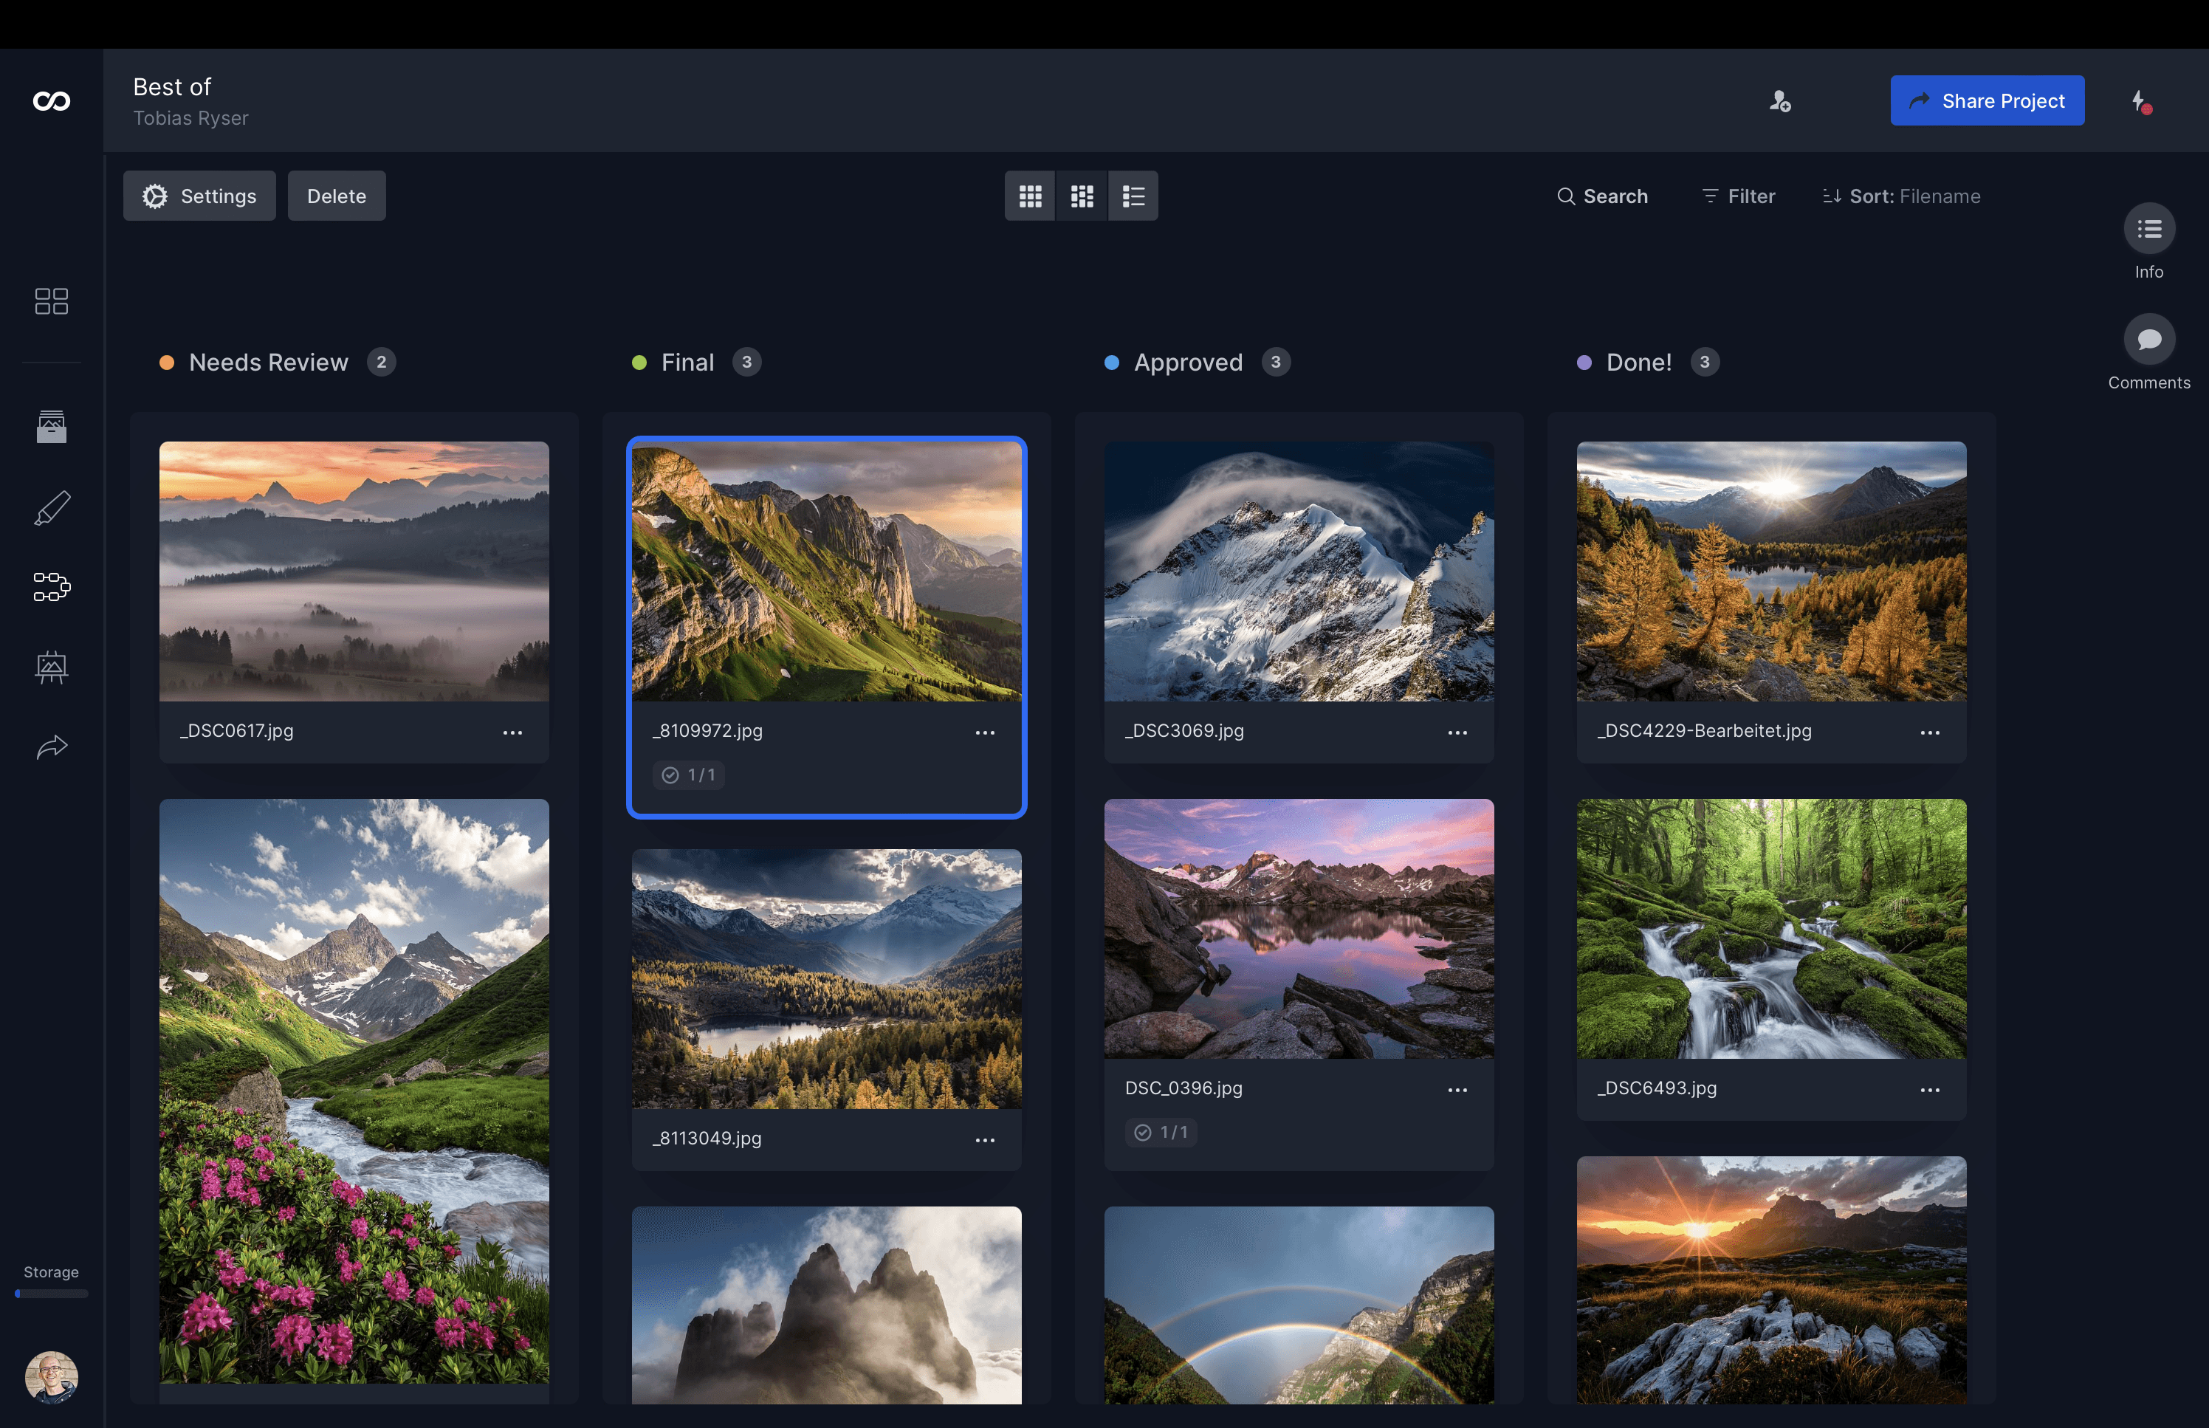2209x1428 pixels.
Task: Switch to the masonry grid view
Action: [x=1082, y=196]
